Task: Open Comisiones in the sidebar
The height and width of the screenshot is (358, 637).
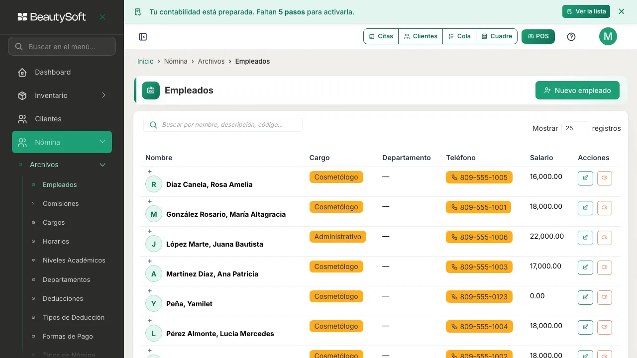Action: point(61,203)
